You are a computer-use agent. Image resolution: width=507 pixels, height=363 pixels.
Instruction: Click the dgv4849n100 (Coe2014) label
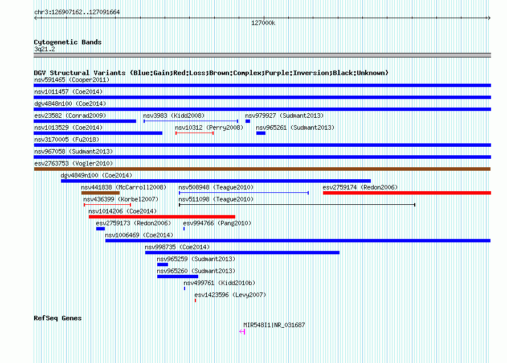pyautogui.click(x=96, y=175)
